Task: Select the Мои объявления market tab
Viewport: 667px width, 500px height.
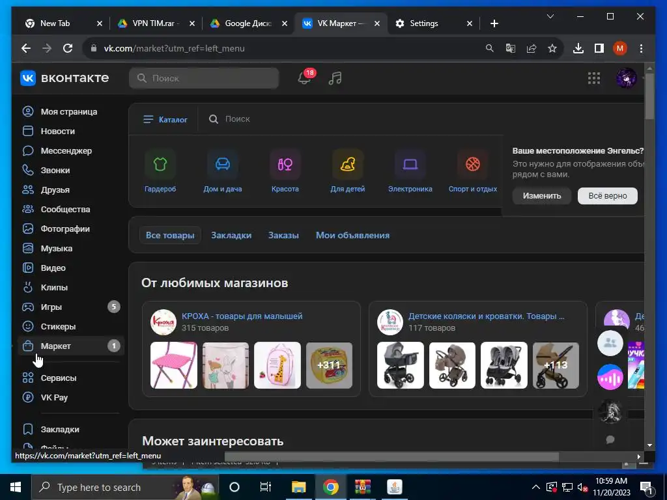Action: pyautogui.click(x=352, y=235)
